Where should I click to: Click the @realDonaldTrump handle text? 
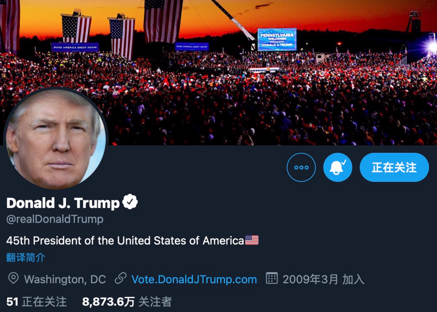(x=55, y=219)
